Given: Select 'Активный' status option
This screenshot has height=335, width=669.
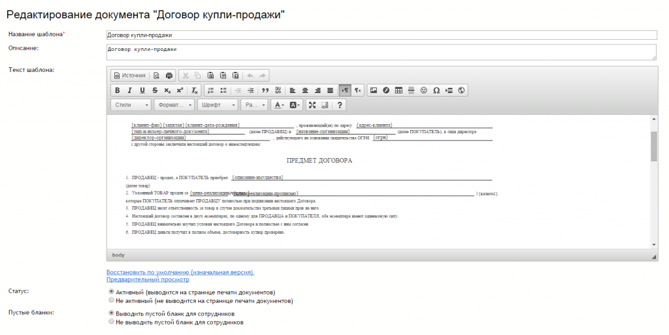Looking at the screenshot, I should 111,292.
